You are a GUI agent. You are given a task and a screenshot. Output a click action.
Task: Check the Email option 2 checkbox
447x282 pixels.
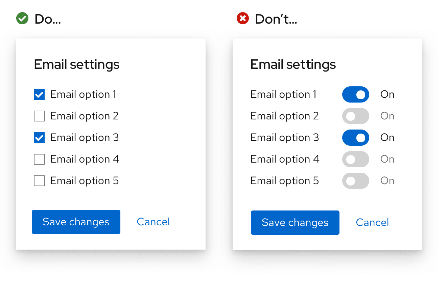pyautogui.click(x=39, y=116)
